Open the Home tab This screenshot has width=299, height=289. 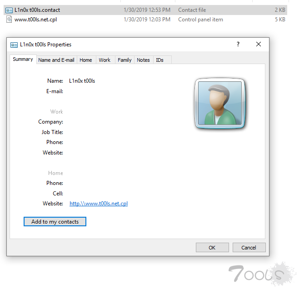pos(85,60)
